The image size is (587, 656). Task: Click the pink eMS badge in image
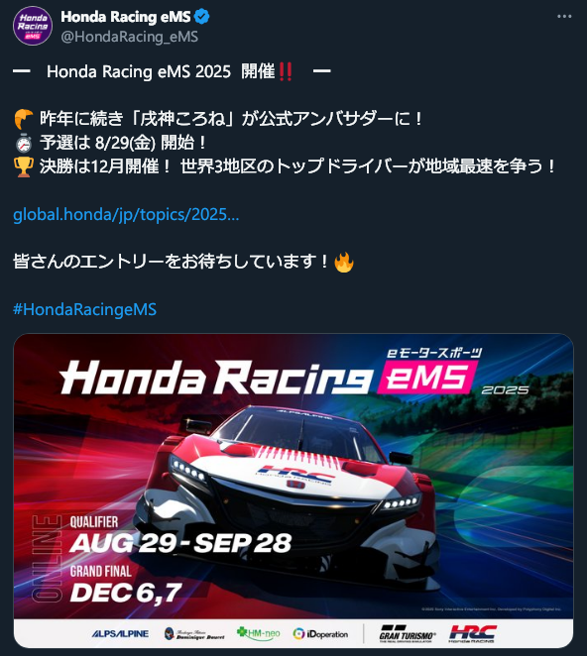426,378
